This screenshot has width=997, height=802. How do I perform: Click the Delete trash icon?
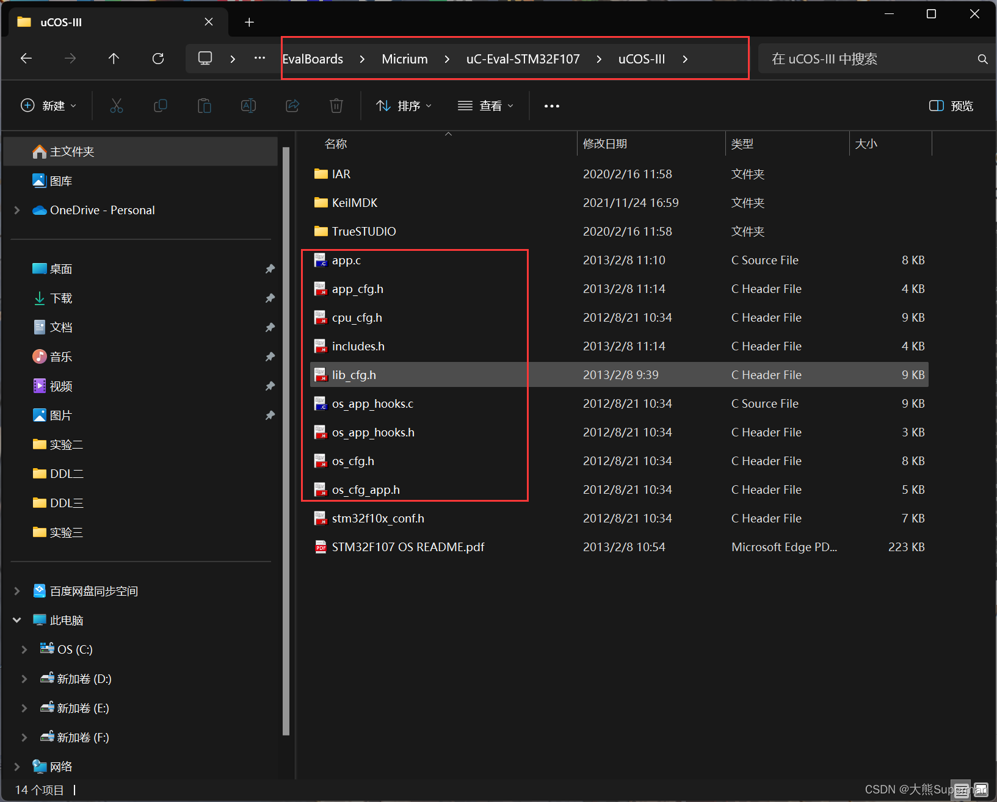(x=336, y=106)
